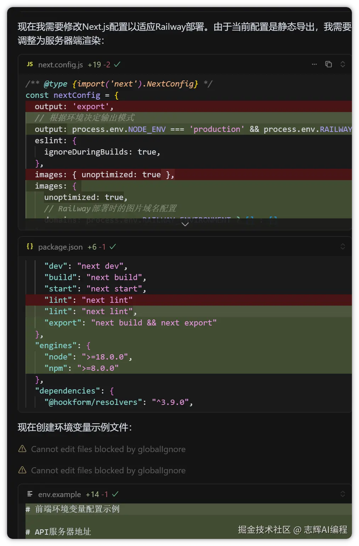The image size is (359, 546).
Task: Show more code with the down chevron
Action: [x=185, y=224]
